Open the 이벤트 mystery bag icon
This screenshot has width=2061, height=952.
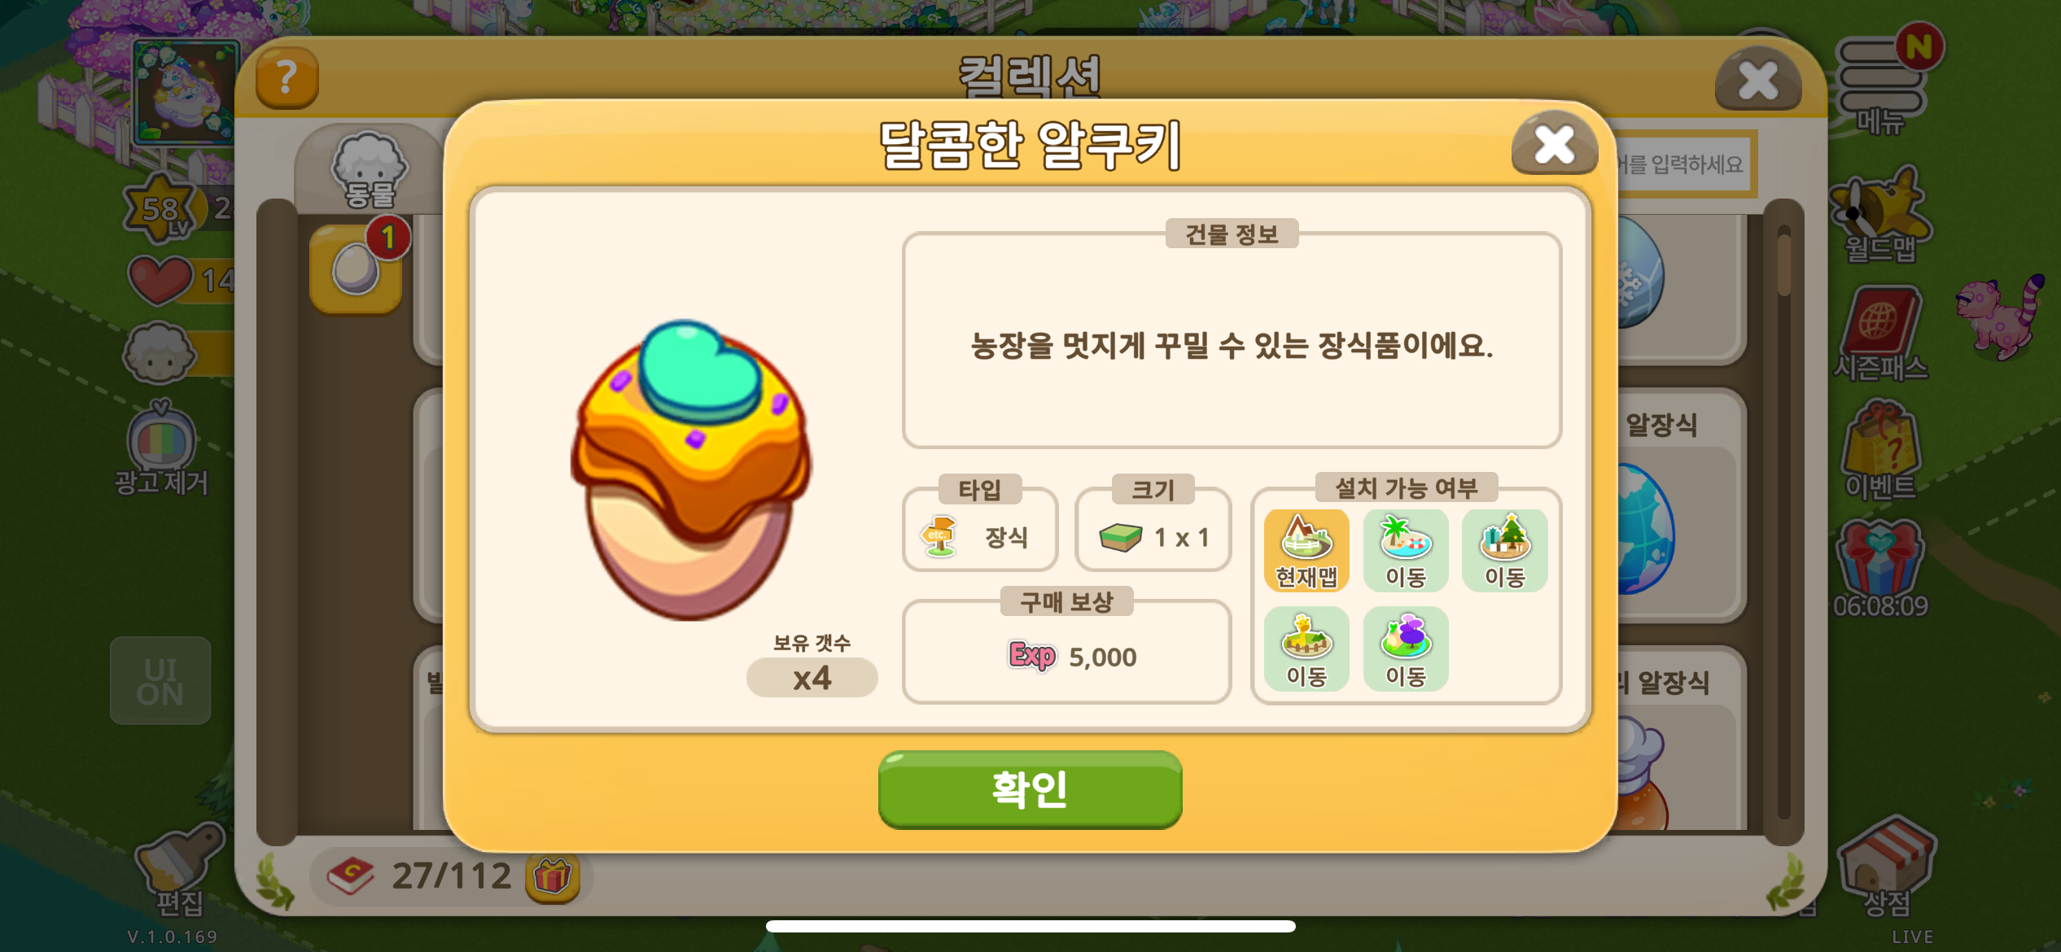pyautogui.click(x=1880, y=449)
